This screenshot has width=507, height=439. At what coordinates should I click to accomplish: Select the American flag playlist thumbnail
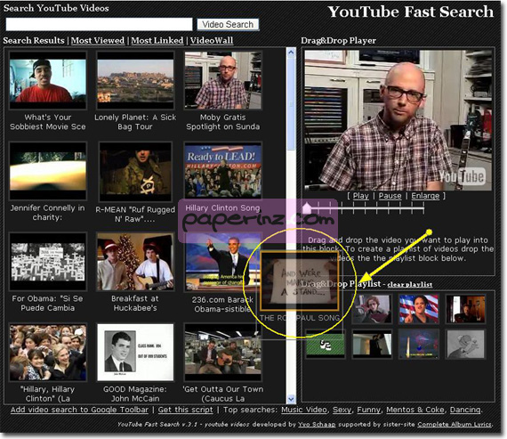click(x=419, y=309)
